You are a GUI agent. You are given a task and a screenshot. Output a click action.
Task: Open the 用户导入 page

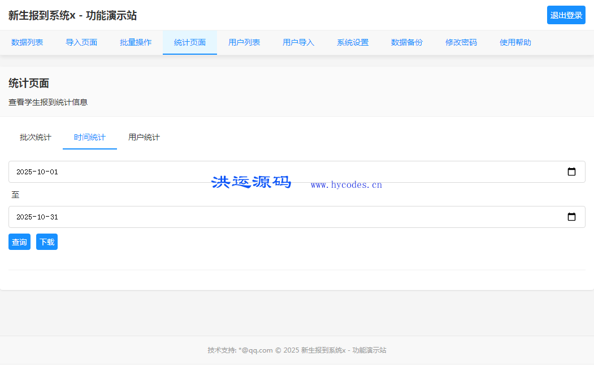298,42
